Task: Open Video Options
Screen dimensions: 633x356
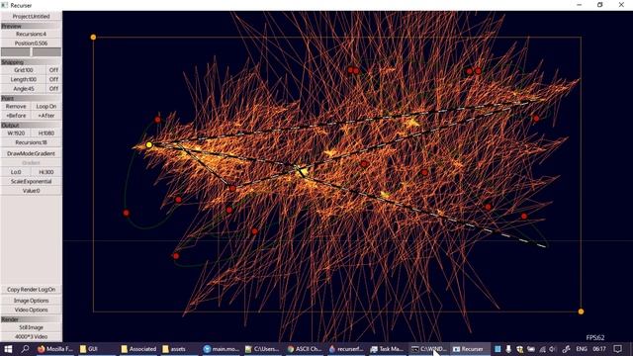Action: point(31,310)
